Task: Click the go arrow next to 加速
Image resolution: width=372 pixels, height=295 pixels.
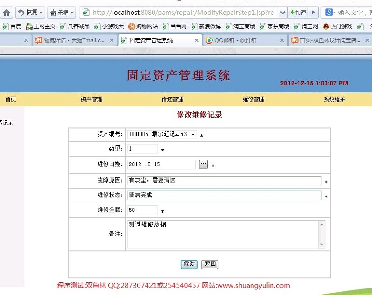Action: 313,13
